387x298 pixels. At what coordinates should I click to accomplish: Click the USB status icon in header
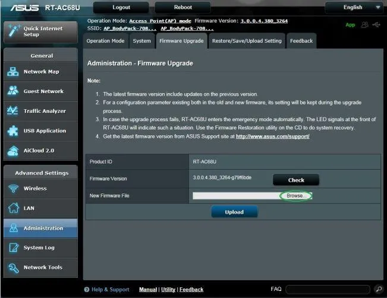[x=376, y=25]
